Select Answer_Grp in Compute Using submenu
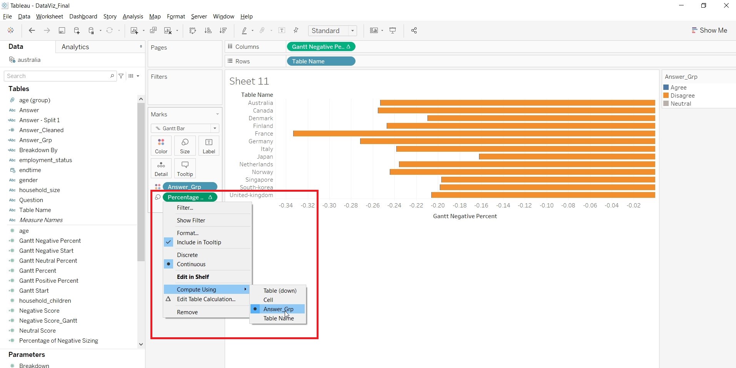Image resolution: width=736 pixels, height=368 pixels. (x=278, y=309)
